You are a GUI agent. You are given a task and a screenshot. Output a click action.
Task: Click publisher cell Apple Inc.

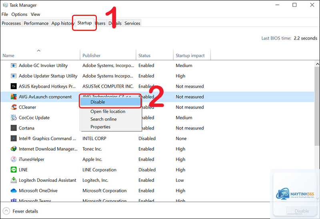click(x=92, y=159)
